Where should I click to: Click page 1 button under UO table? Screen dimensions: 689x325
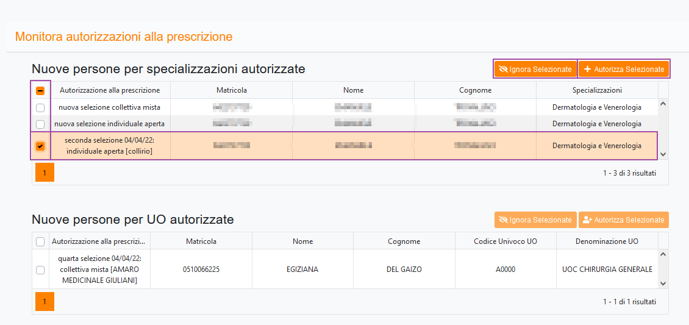pyautogui.click(x=45, y=302)
